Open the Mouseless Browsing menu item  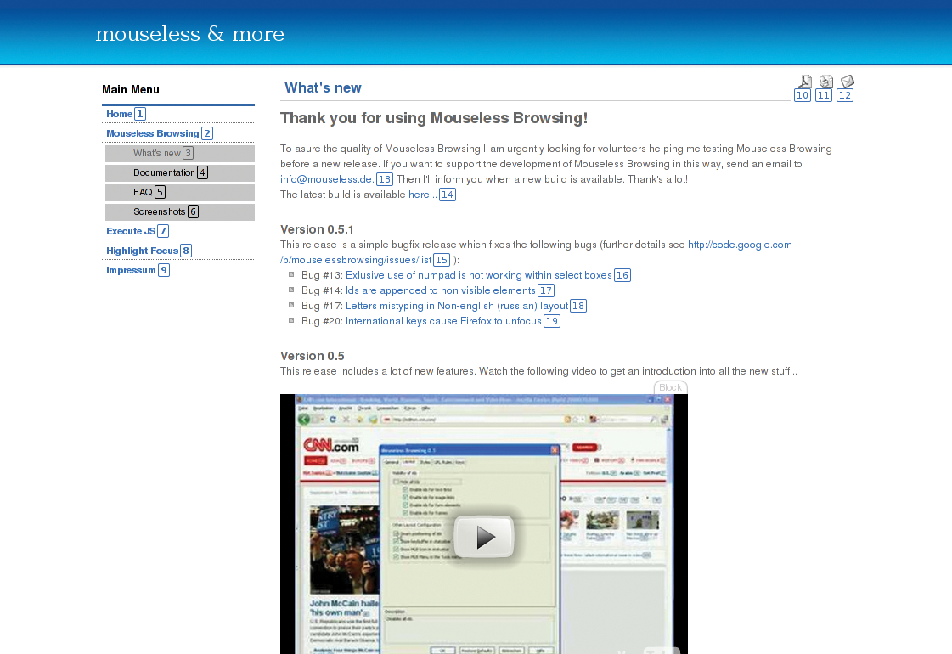pyautogui.click(x=152, y=133)
